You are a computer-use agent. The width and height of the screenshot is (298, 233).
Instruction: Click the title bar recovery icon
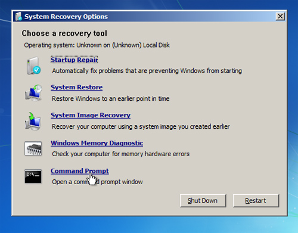tap(19, 17)
